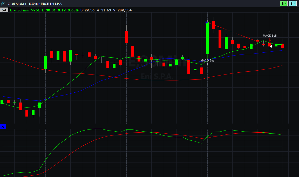
Task: Click the ask value A=31.63
Action: coord(104,10)
